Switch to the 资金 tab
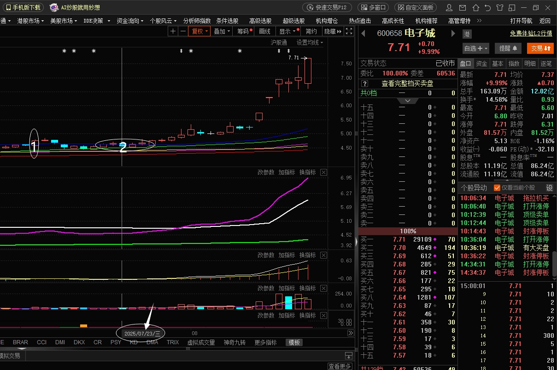The width and height of the screenshot is (557, 370). click(481, 64)
